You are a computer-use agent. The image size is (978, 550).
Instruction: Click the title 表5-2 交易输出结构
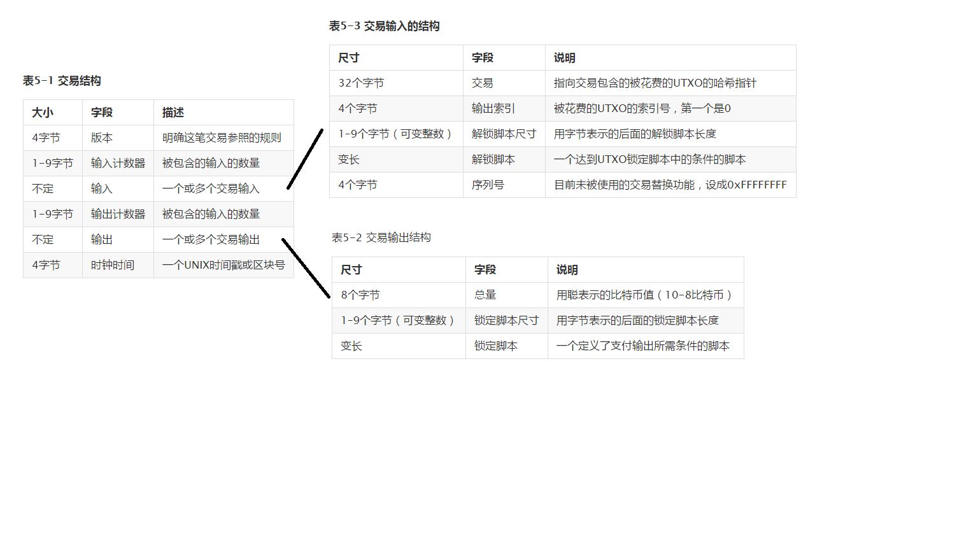point(381,237)
